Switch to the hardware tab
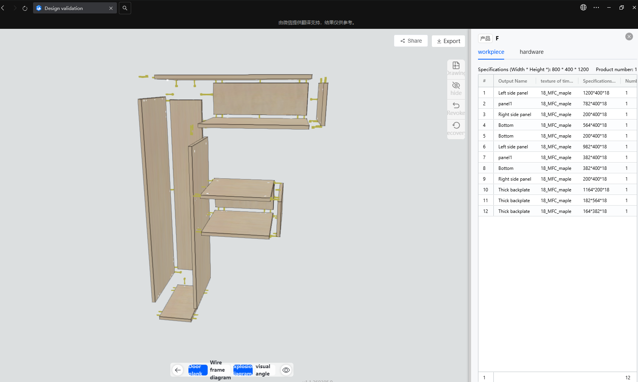This screenshot has width=638, height=382. coord(531,52)
